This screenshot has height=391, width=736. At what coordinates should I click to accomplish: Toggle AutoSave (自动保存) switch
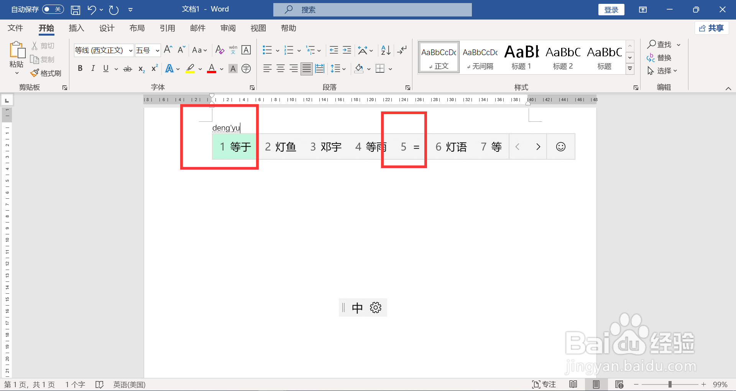point(53,9)
